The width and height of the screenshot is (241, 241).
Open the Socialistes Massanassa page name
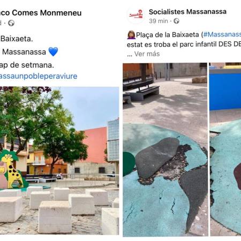point(187,12)
